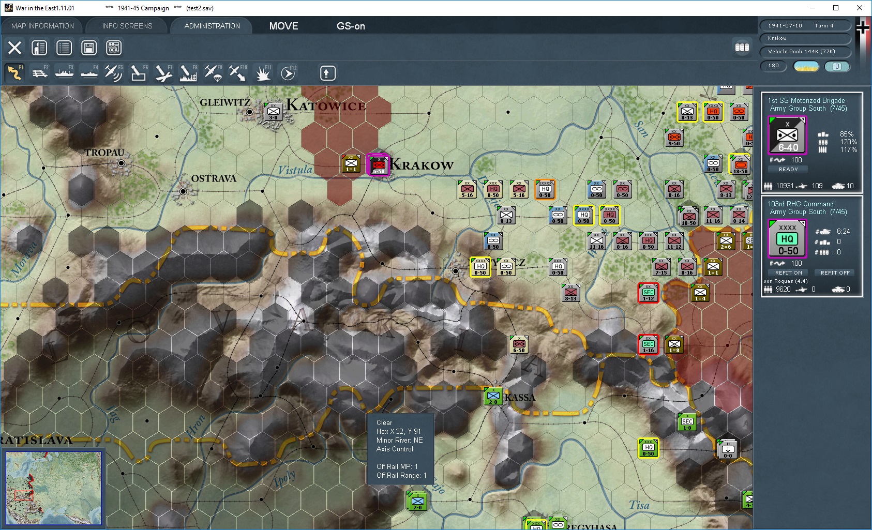Select the Build Fortified Zone (F11) icon
The height and width of the screenshot is (530, 872).
tap(263, 73)
